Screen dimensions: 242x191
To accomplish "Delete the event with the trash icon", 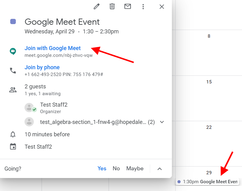I will point(112,6).
